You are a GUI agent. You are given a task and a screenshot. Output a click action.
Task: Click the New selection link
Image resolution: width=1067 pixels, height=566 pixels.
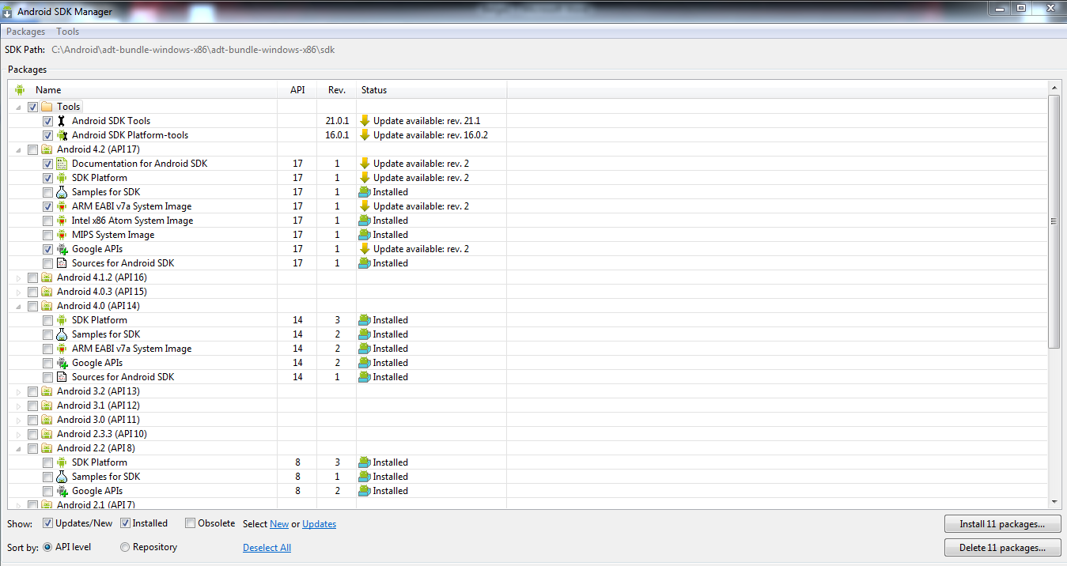(279, 524)
